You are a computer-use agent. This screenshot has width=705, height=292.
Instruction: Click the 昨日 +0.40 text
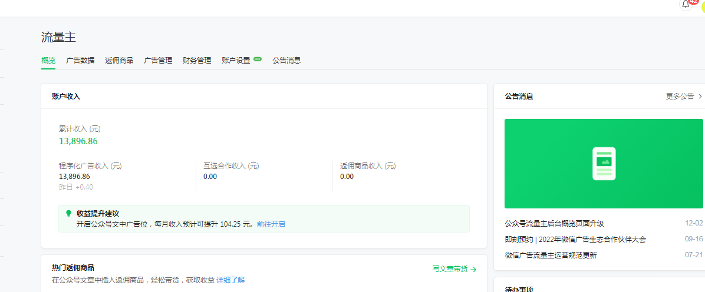76,187
